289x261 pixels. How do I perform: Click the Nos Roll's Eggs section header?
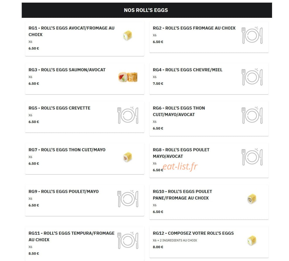tap(147, 10)
